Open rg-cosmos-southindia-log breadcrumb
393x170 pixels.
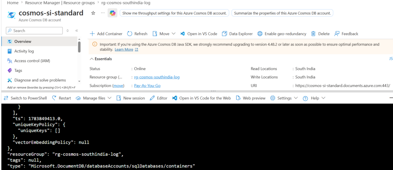[x=126, y=3]
